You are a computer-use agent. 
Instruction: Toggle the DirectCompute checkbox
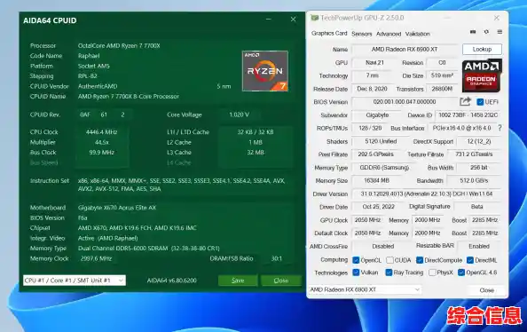click(420, 260)
